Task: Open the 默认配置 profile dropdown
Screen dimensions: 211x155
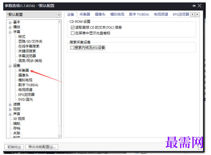Action: click(x=34, y=15)
